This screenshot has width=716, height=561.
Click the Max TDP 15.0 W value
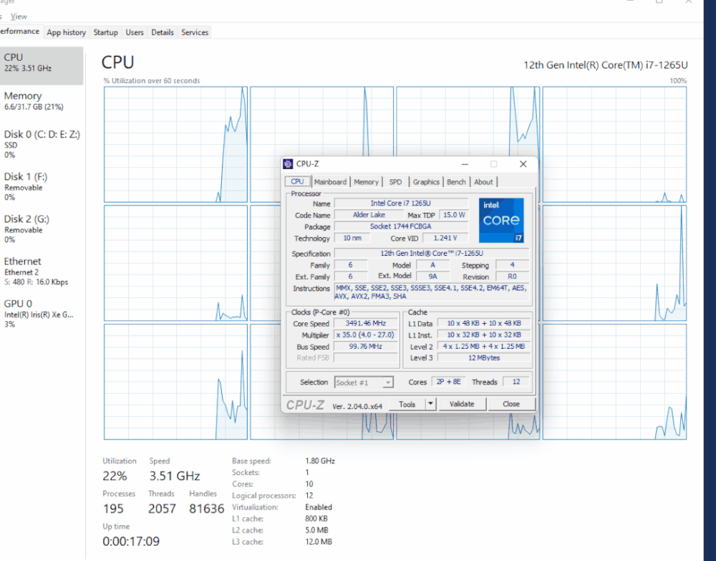[x=454, y=215]
